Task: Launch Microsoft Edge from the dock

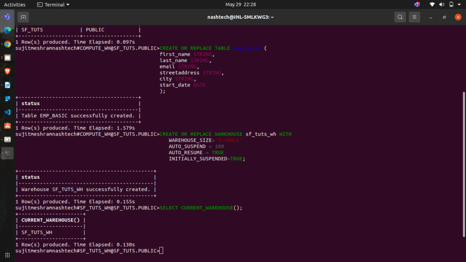Action: pos(7,30)
